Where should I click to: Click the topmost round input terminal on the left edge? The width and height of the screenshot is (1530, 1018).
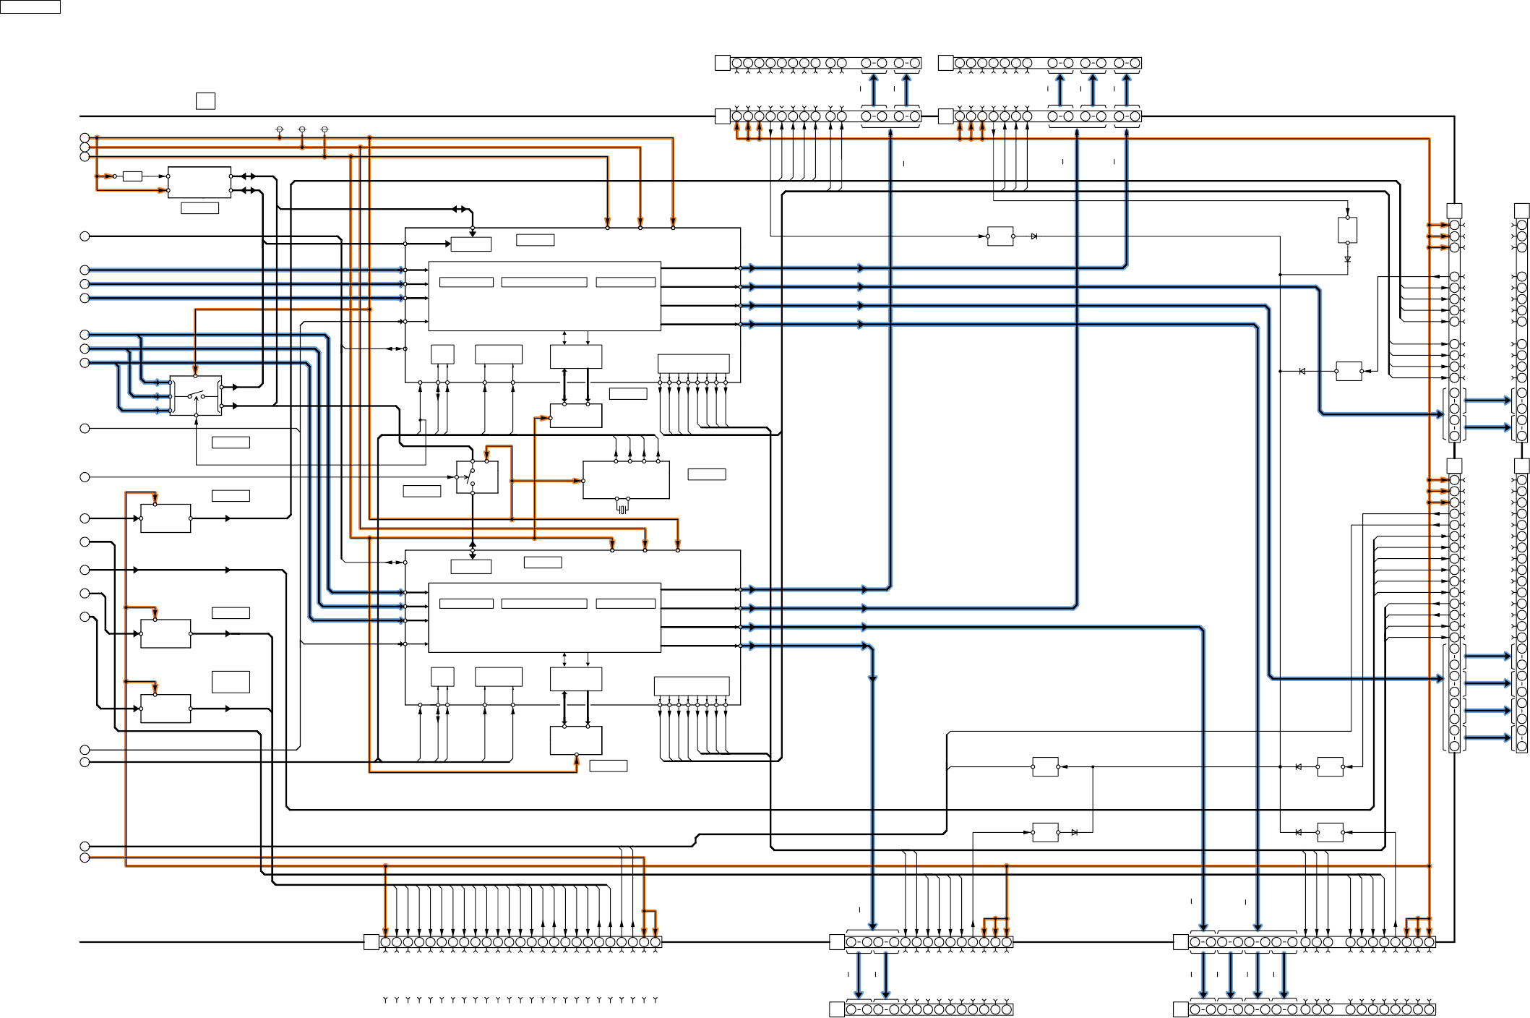(85, 137)
